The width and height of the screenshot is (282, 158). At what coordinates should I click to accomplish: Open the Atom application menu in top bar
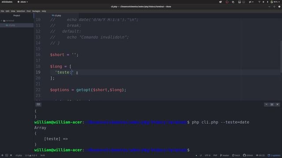click(22, 2)
